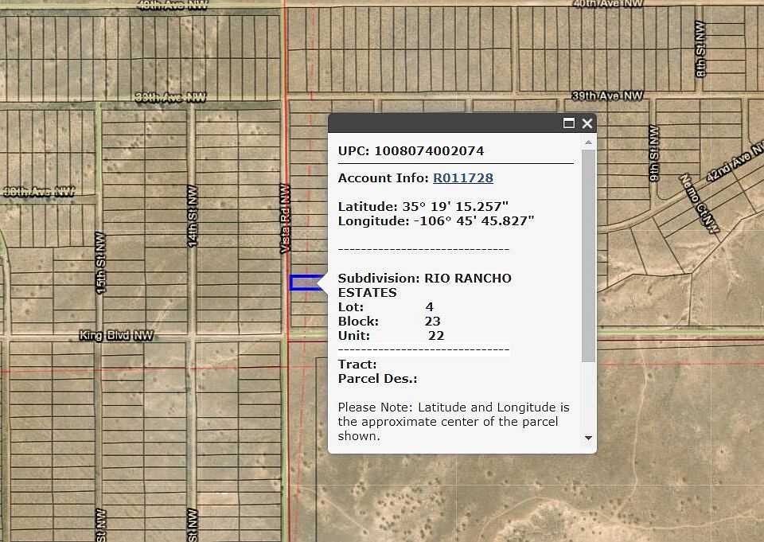The height and width of the screenshot is (542, 764).
Task: Click the Latitude: 35° 19' 15.257" line
Action: coord(423,207)
